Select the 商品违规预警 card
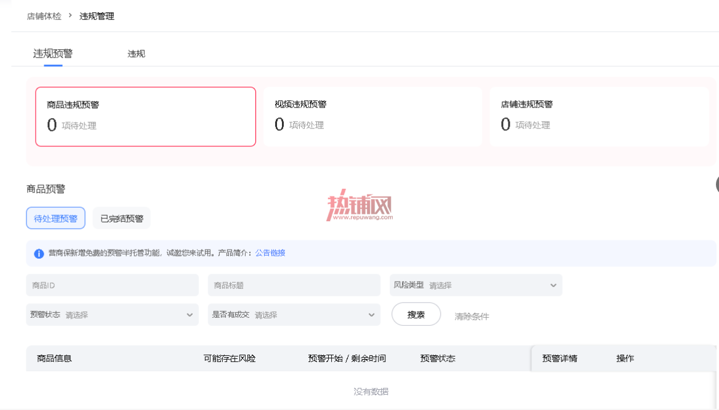719x410 pixels. click(x=145, y=116)
